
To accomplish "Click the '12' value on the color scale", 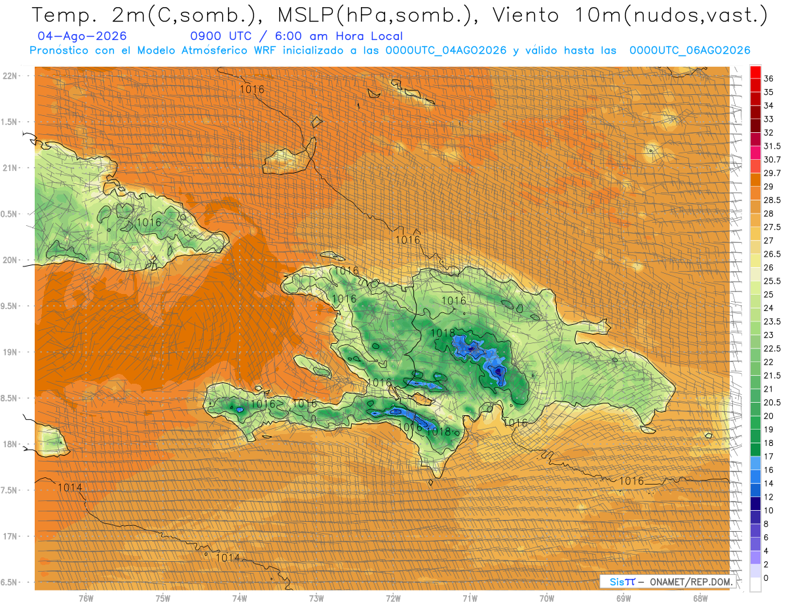I will 768,496.
